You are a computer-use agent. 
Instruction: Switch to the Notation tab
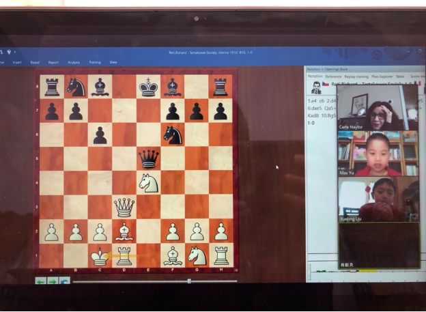pyautogui.click(x=315, y=76)
